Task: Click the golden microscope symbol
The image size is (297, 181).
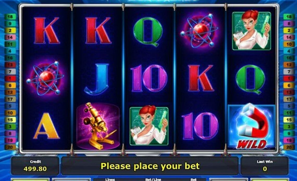Action: (98, 126)
